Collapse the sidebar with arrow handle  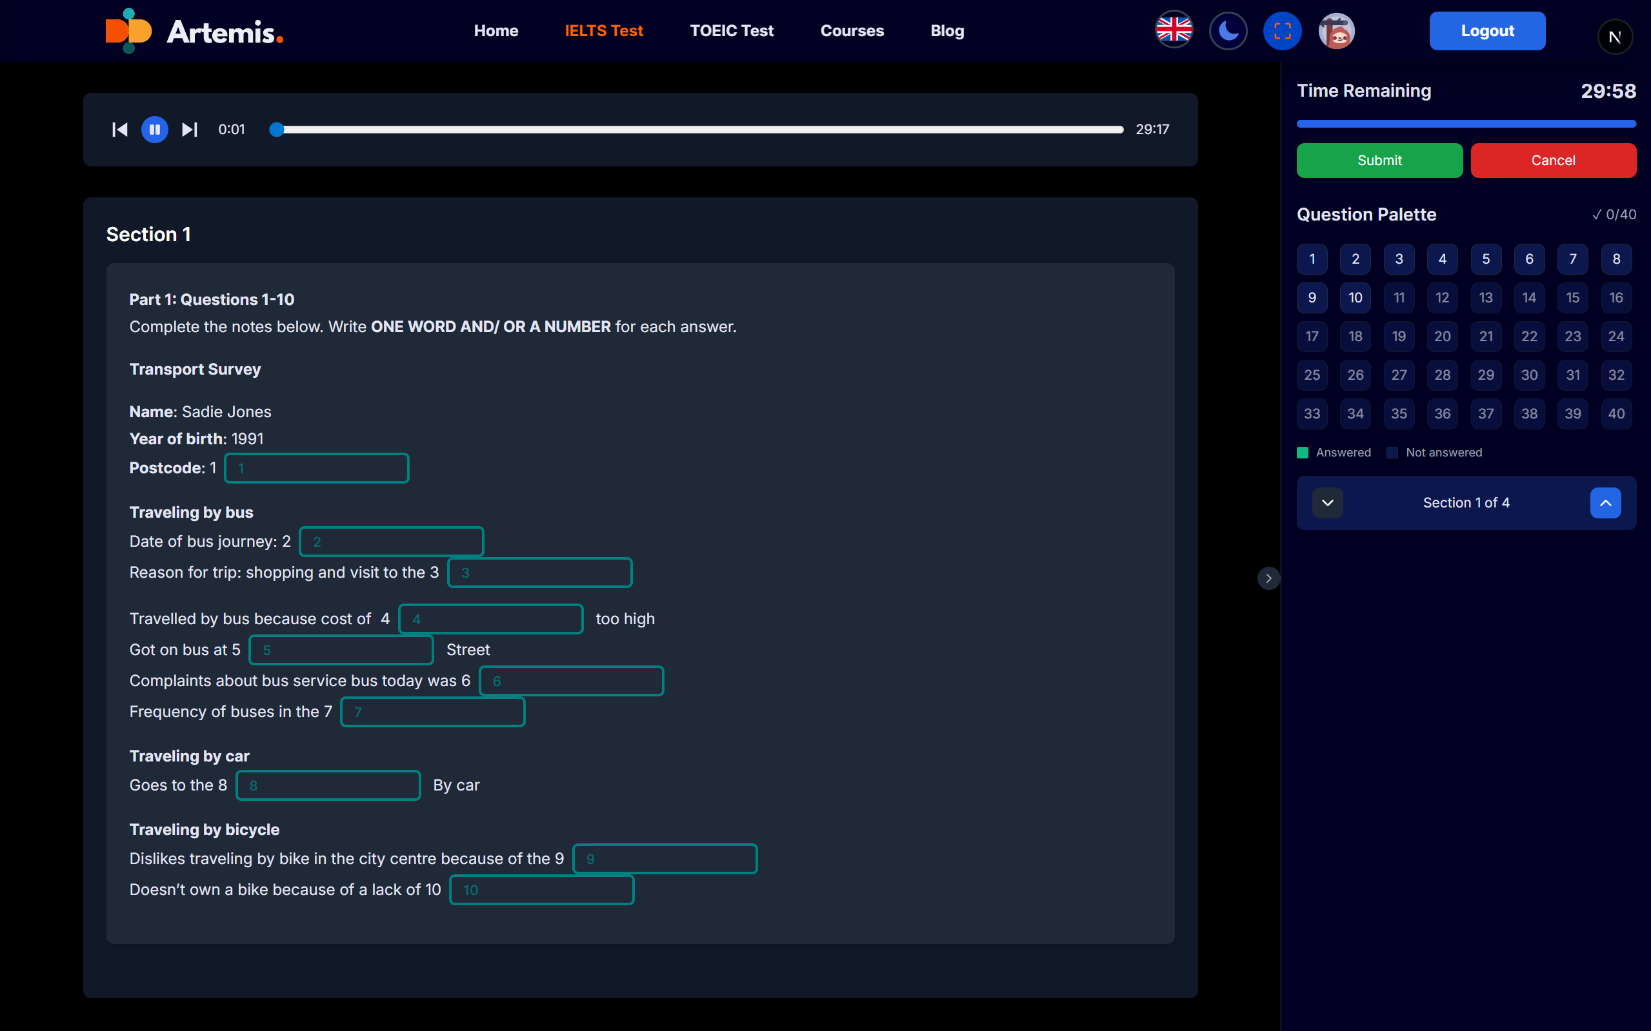coord(1268,578)
